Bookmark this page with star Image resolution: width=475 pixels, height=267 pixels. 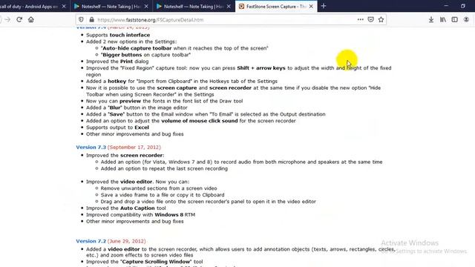pyautogui.click(x=381, y=20)
